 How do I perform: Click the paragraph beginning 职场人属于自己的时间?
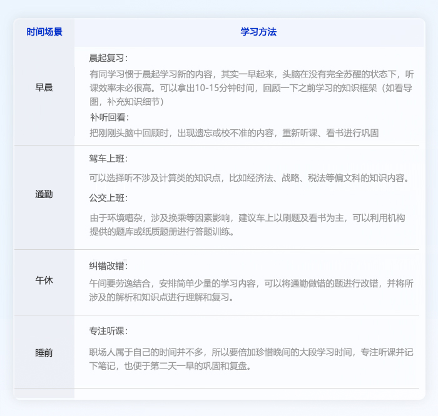pos(250,359)
